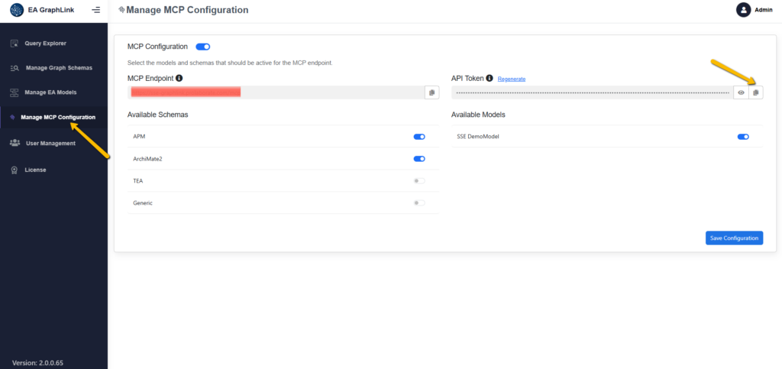This screenshot has height=369, width=782.
Task: Copy the MCP Endpoint URL
Action: point(431,92)
